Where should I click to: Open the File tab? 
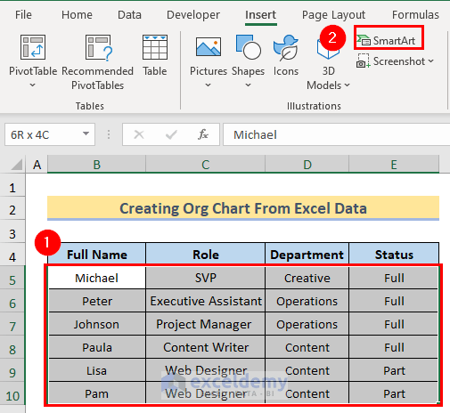pos(23,14)
